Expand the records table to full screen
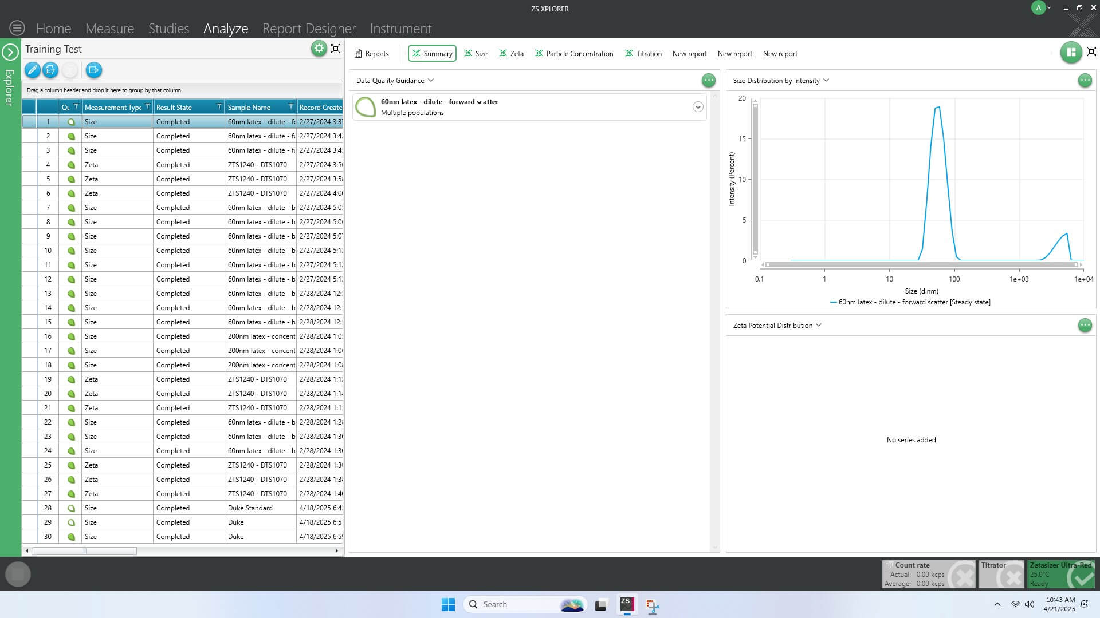Image resolution: width=1100 pixels, height=618 pixels. click(336, 49)
